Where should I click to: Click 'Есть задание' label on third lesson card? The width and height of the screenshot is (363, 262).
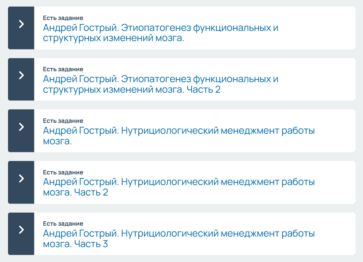63,121
